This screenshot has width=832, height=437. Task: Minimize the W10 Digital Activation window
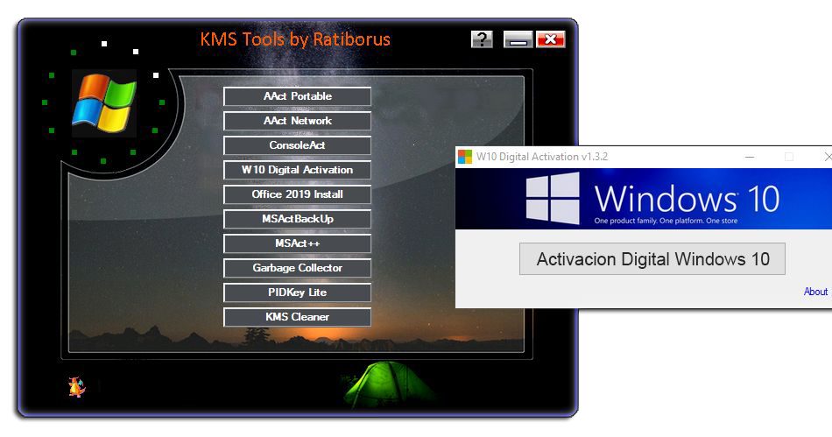point(750,157)
